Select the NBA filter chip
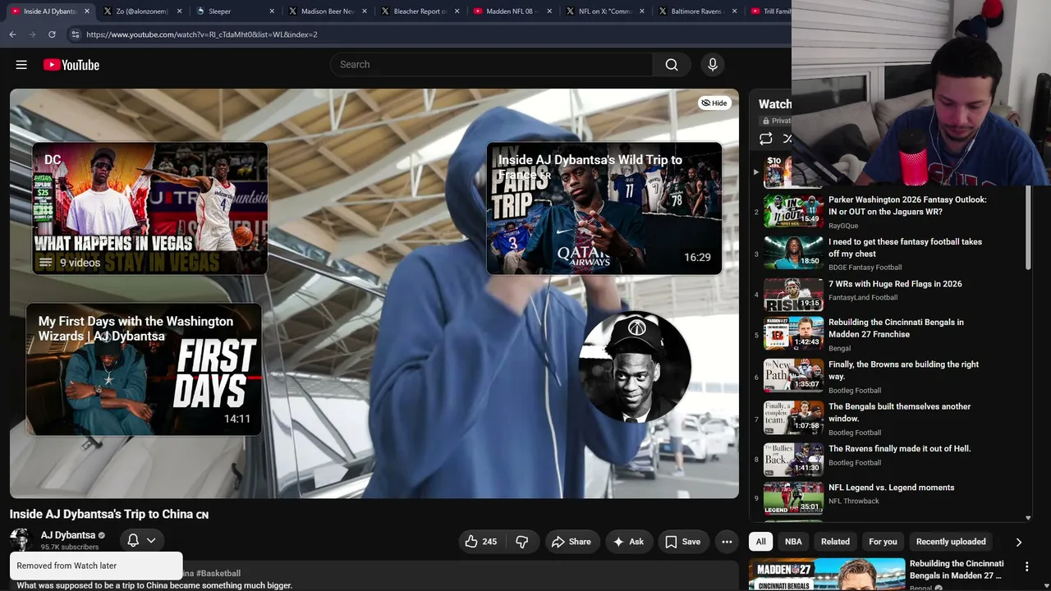This screenshot has height=591, width=1051. (x=793, y=542)
